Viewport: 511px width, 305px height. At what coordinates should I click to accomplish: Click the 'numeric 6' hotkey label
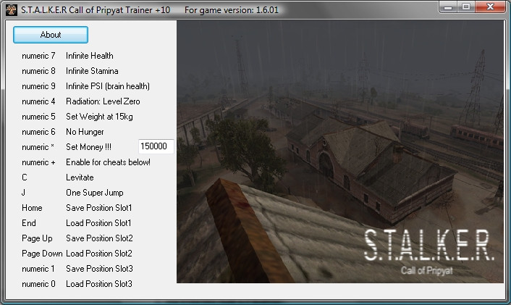tap(38, 132)
